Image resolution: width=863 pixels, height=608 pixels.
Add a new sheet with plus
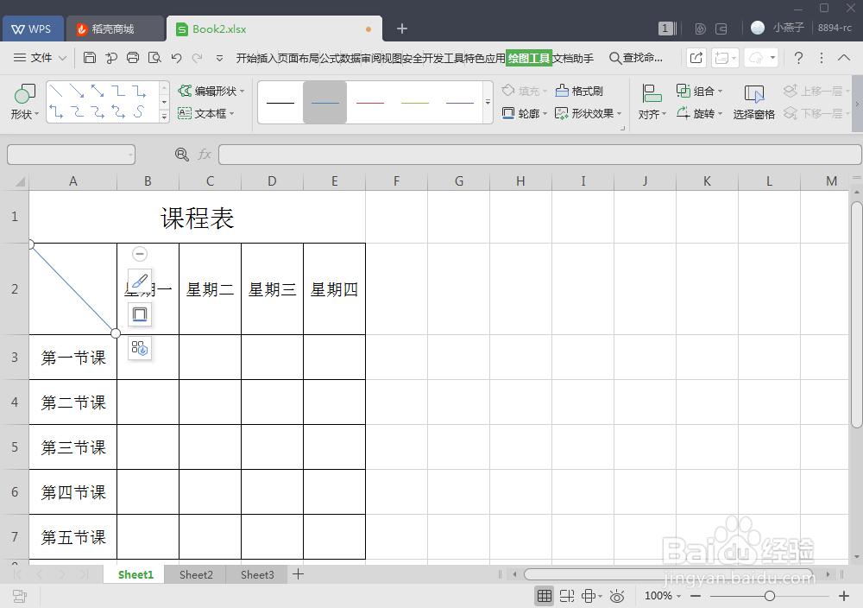point(298,574)
